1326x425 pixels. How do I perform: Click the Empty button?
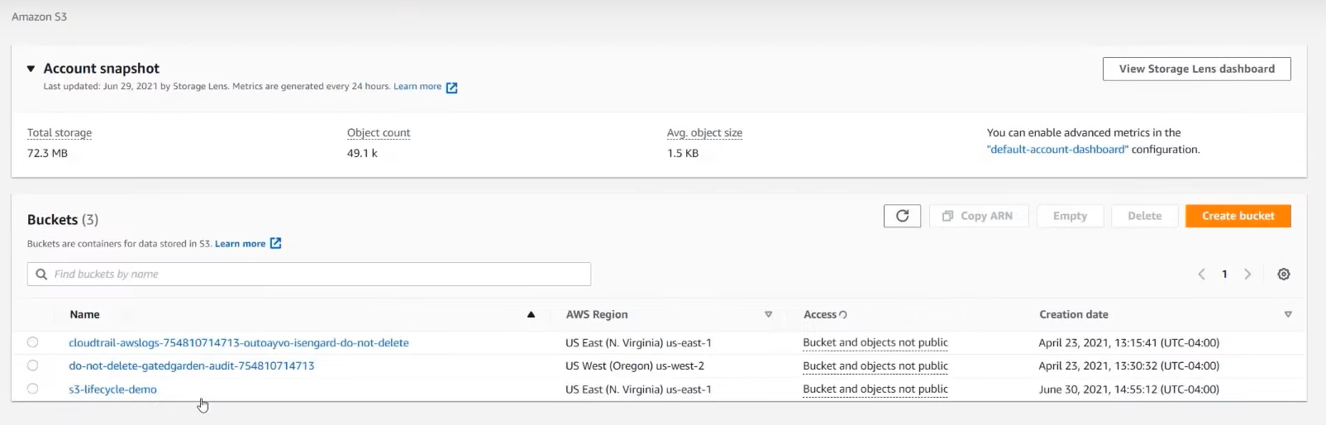tap(1070, 216)
